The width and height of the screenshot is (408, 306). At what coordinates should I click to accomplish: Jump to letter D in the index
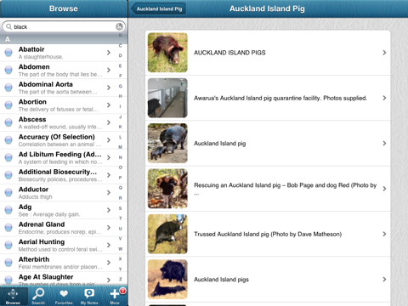[x=120, y=55]
